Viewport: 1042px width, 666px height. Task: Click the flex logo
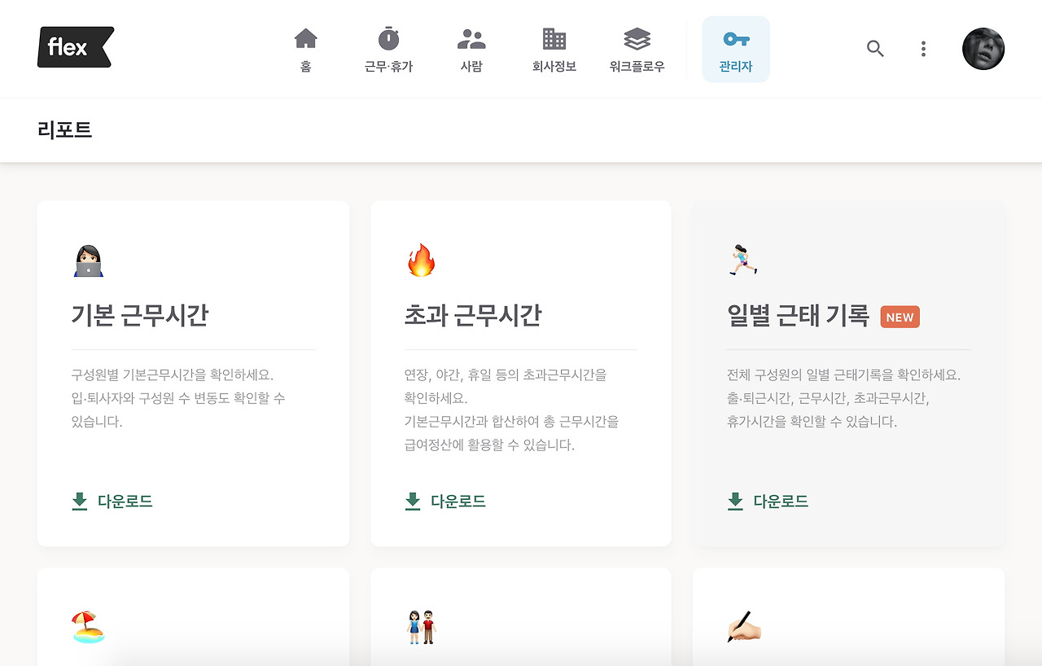(x=76, y=47)
